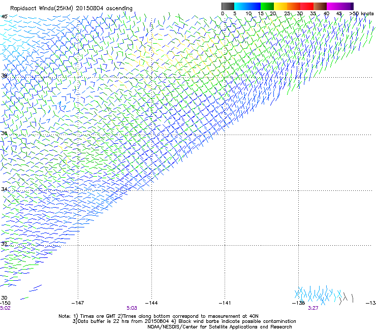Click the legend value '45'
Image resolution: width=376 pixels, height=330 pixels.
point(339,14)
